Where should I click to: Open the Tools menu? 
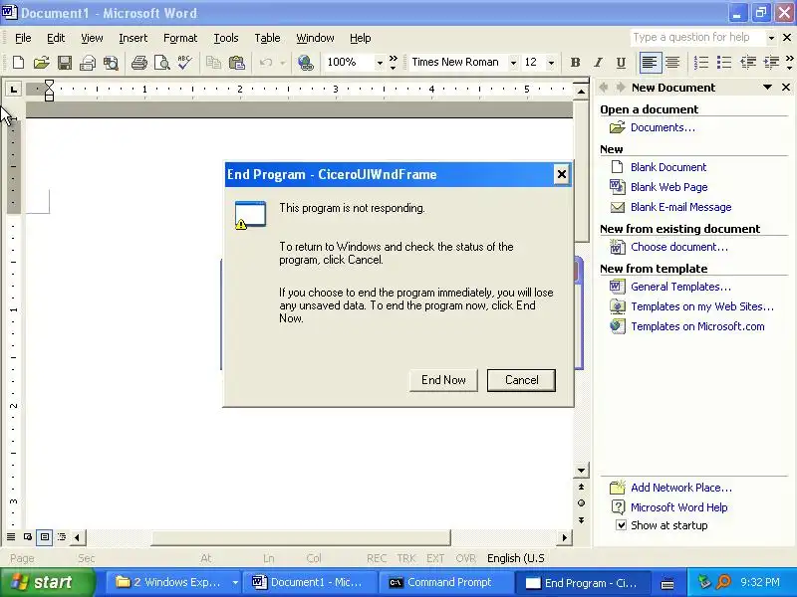(x=226, y=38)
